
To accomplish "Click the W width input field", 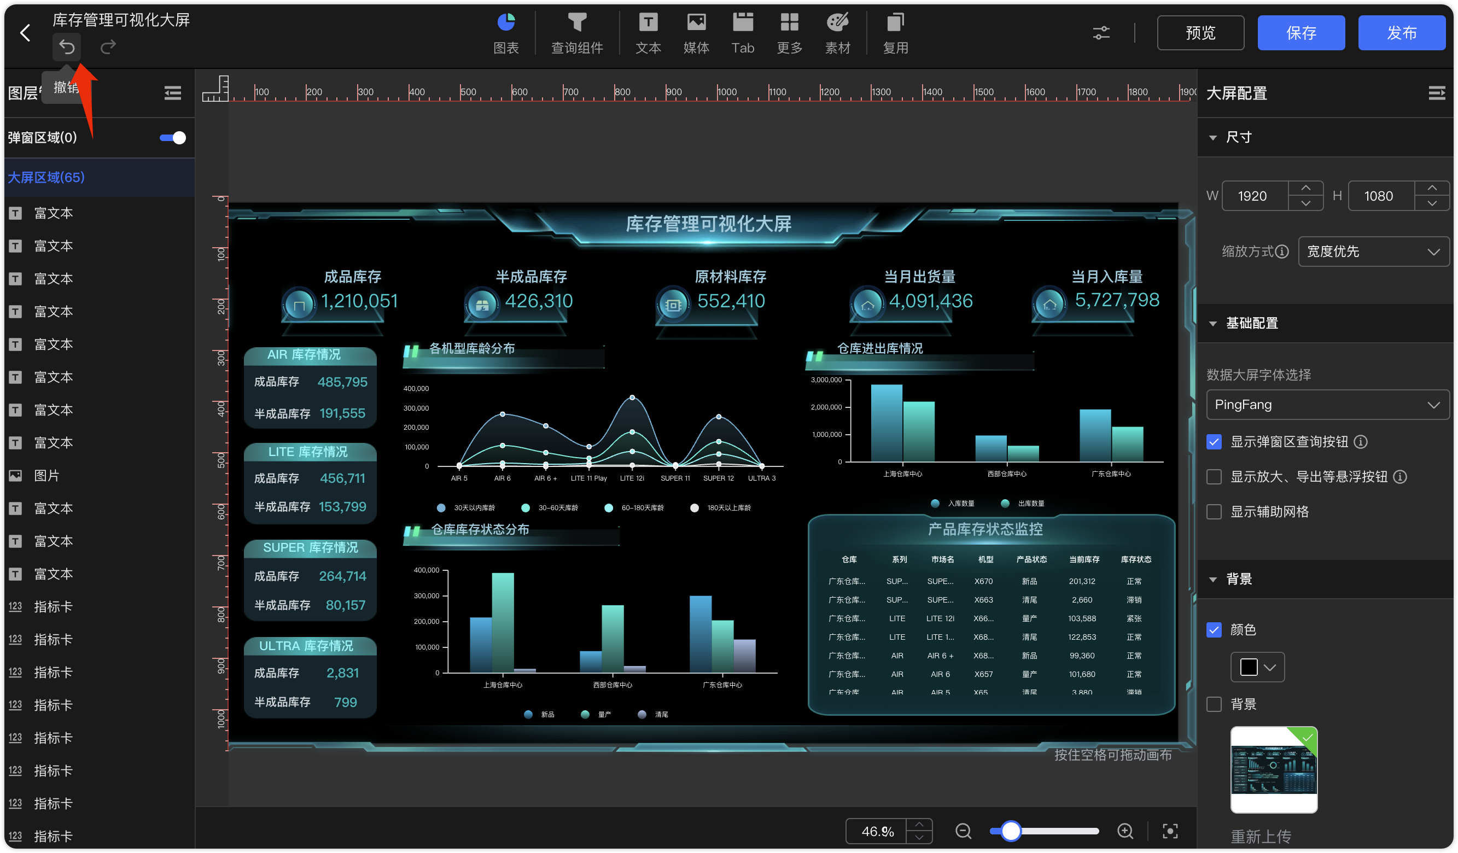I will [x=1255, y=196].
